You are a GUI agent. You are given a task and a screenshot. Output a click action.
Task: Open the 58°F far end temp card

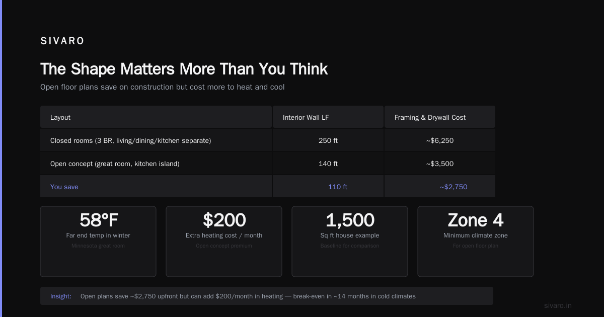[x=98, y=242]
